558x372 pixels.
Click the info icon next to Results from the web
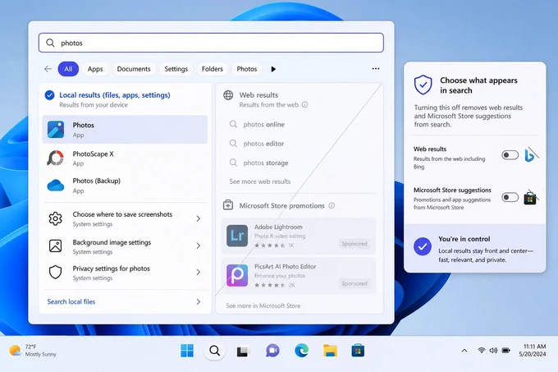[305, 104]
